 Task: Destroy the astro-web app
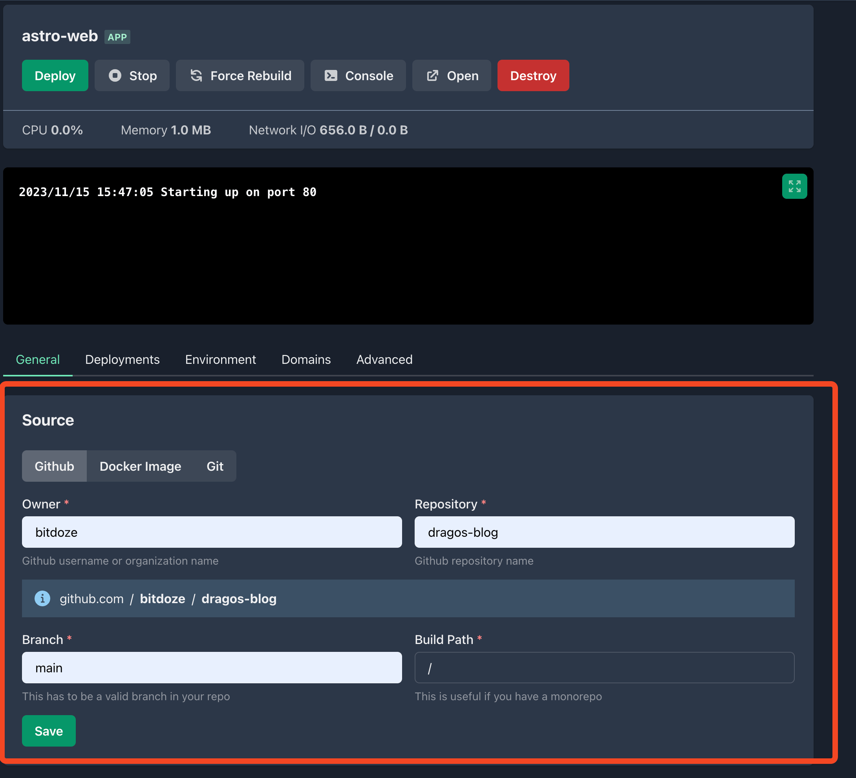pyautogui.click(x=533, y=75)
